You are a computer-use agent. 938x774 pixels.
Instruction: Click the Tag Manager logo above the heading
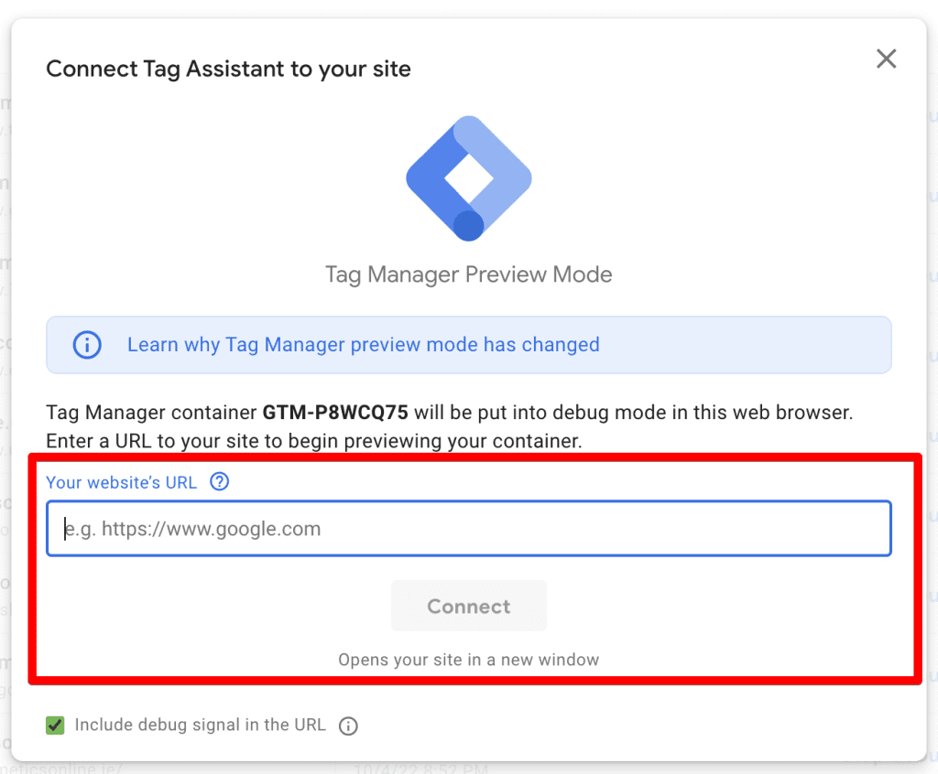pyautogui.click(x=468, y=178)
